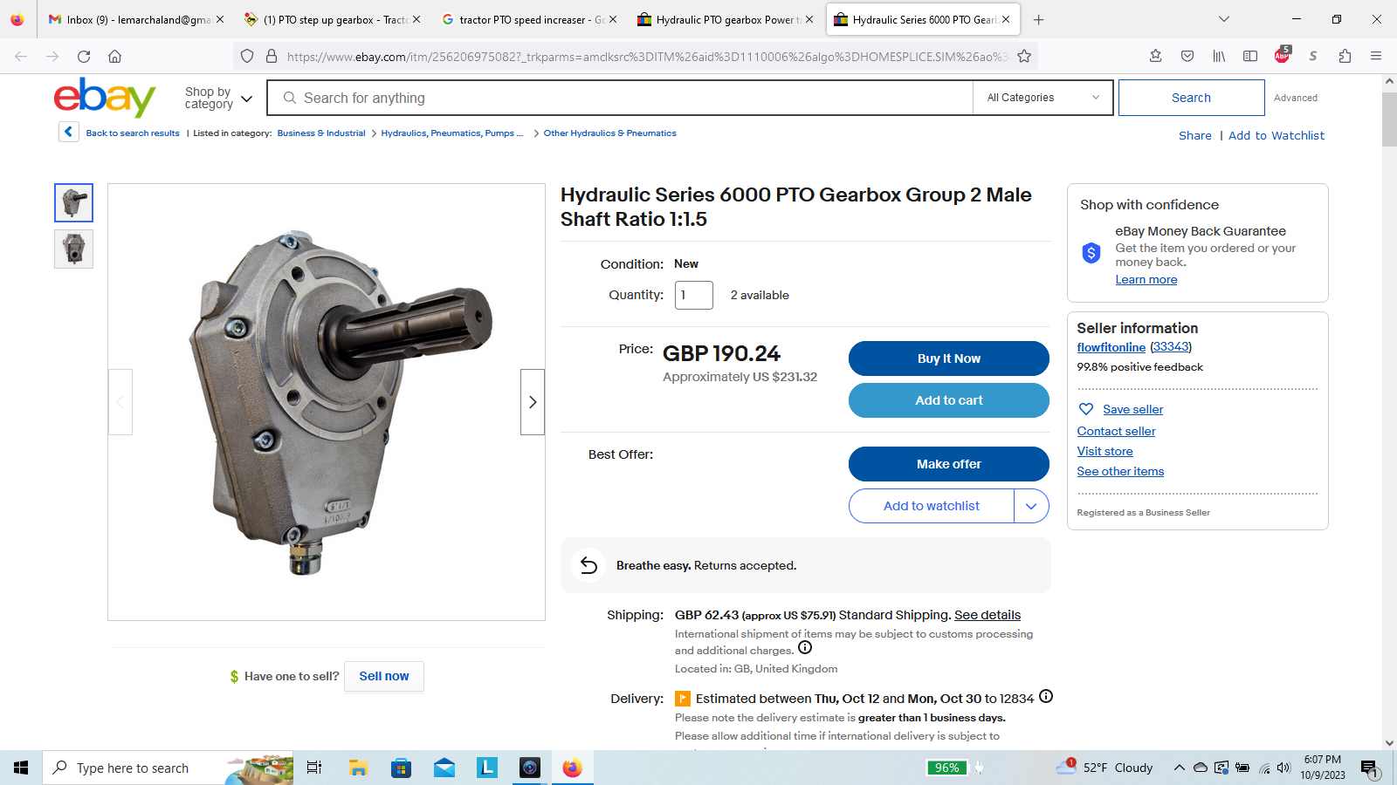Image resolution: width=1397 pixels, height=785 pixels.
Task: Click info icon after additional charges
Action: pos(805,648)
